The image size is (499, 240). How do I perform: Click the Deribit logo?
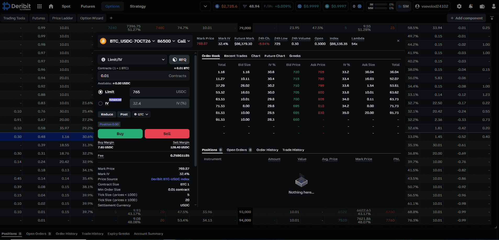coord(16,6)
